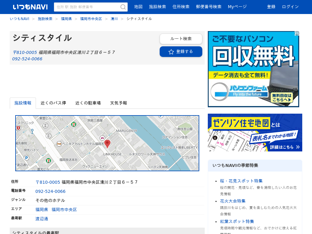Image resolution: width=312 pixels, height=234 pixels.
Task: Click the search magnifier icon in header
Action: coord(123,7)
